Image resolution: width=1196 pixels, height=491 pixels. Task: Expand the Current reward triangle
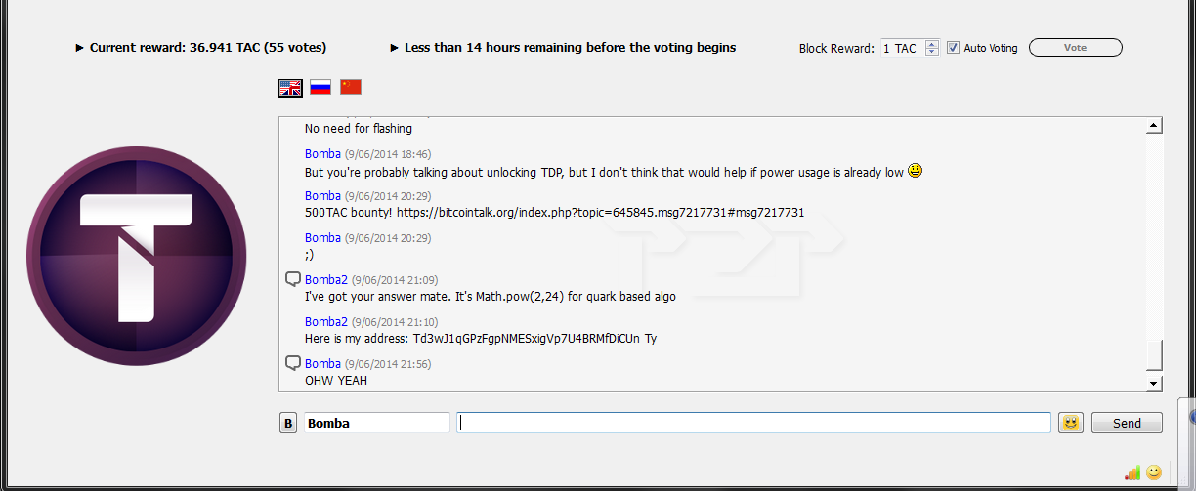pyautogui.click(x=79, y=48)
